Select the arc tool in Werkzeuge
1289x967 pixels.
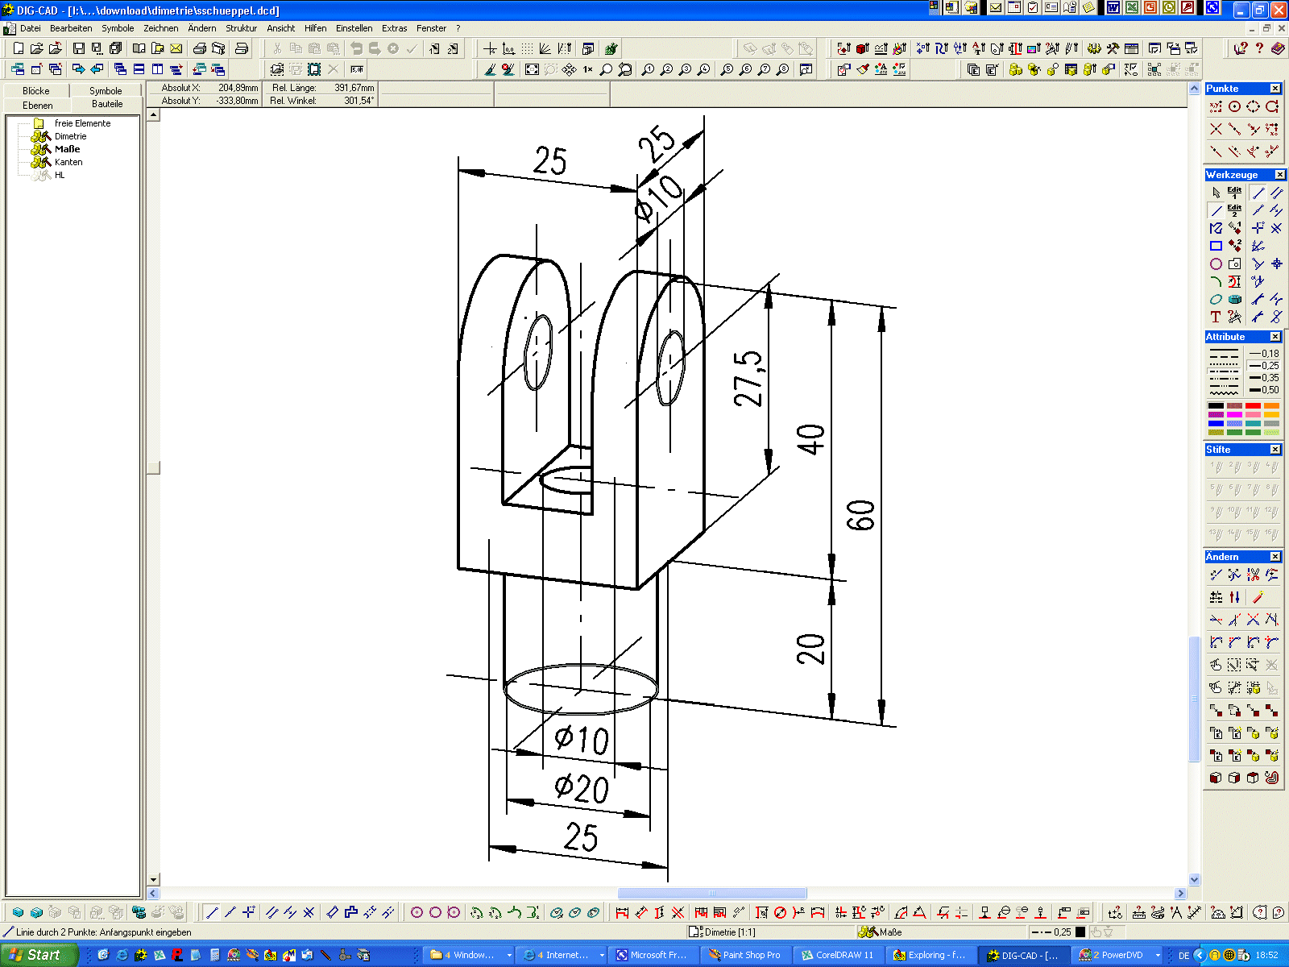click(1216, 281)
